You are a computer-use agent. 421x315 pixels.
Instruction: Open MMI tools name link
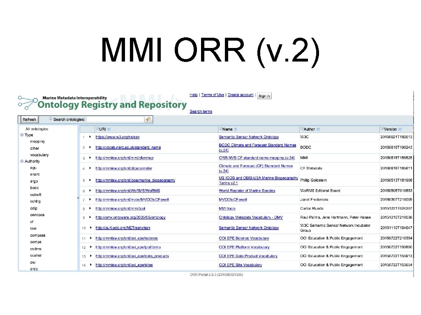(x=227, y=208)
